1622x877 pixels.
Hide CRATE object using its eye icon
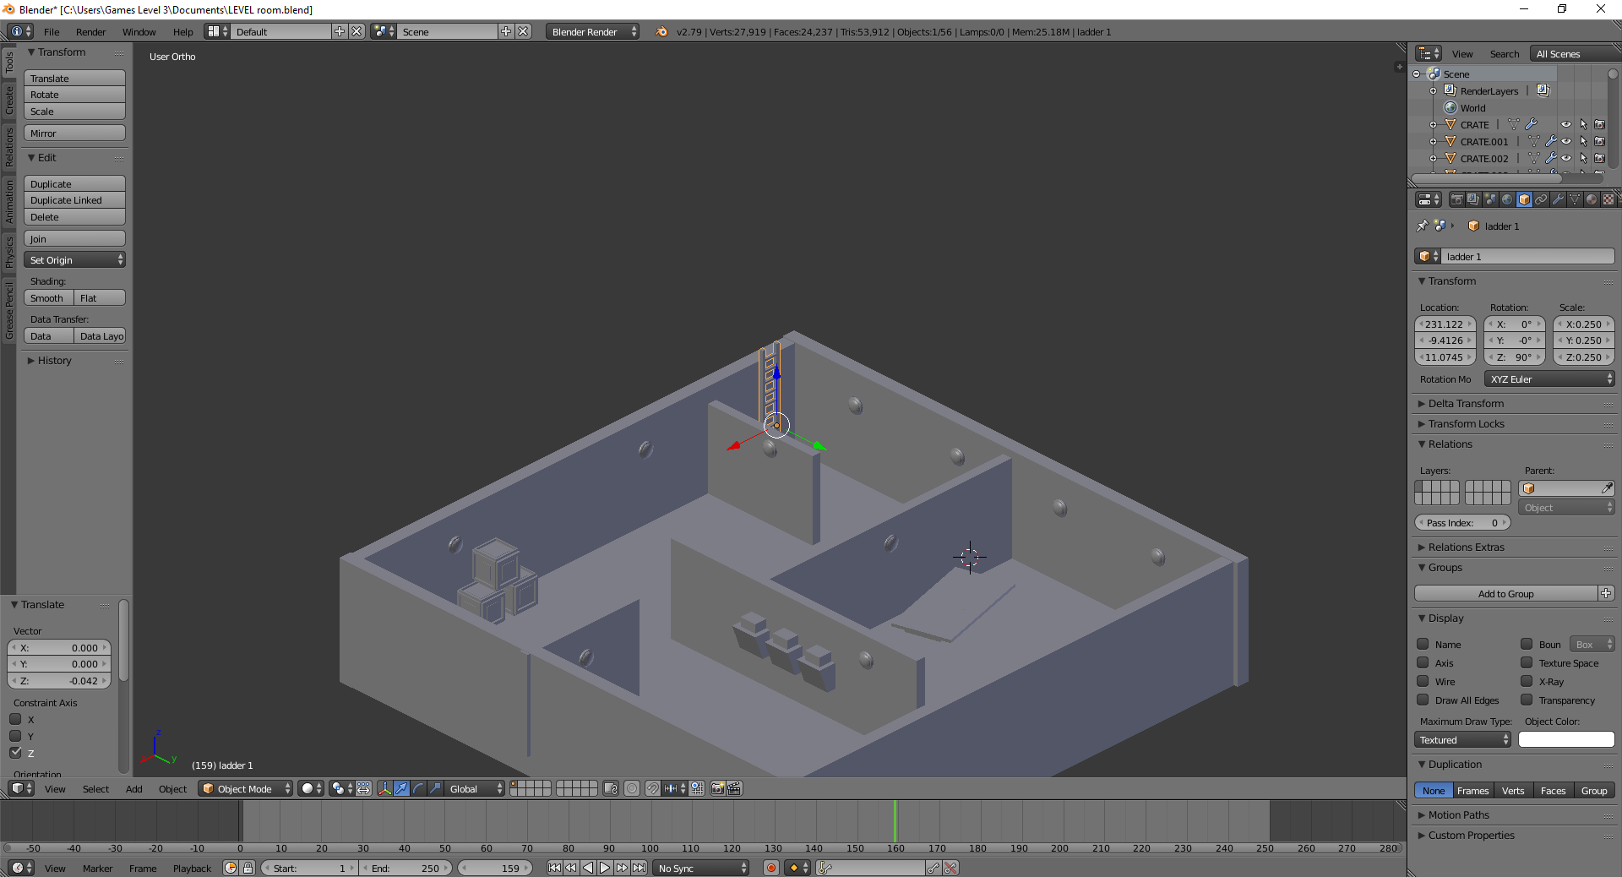click(x=1565, y=124)
